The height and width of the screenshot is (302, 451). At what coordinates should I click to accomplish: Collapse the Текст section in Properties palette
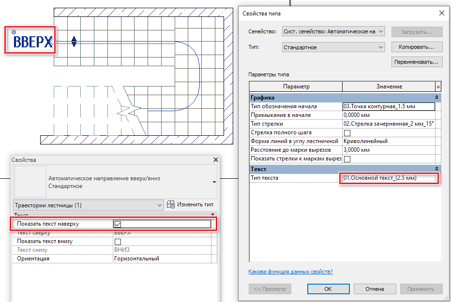[212, 215]
